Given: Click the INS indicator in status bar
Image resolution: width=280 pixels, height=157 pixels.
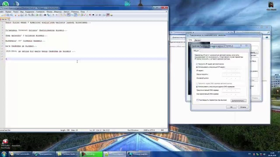Looking at the screenshot, I should click(x=162, y=130).
